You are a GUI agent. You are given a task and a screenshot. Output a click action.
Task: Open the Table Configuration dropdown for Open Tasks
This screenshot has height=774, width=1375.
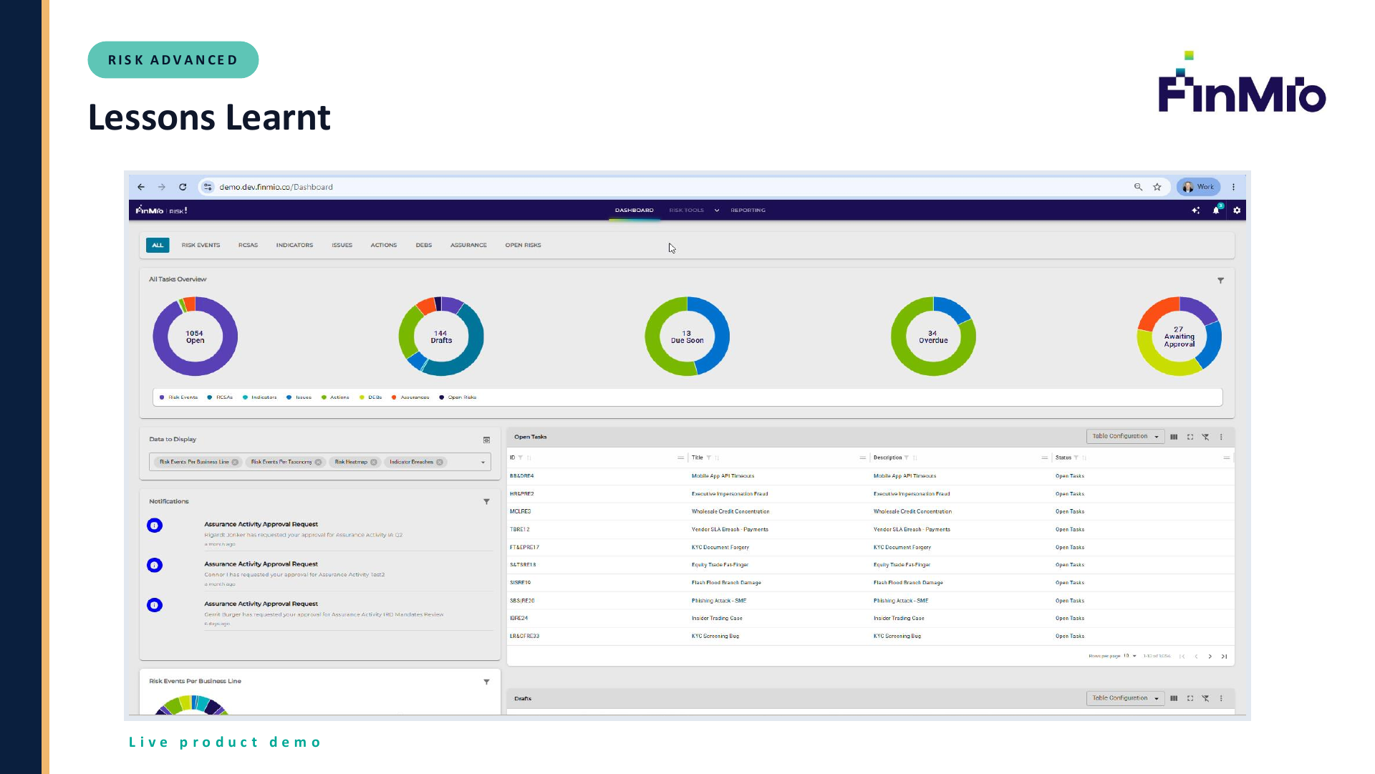(1125, 437)
